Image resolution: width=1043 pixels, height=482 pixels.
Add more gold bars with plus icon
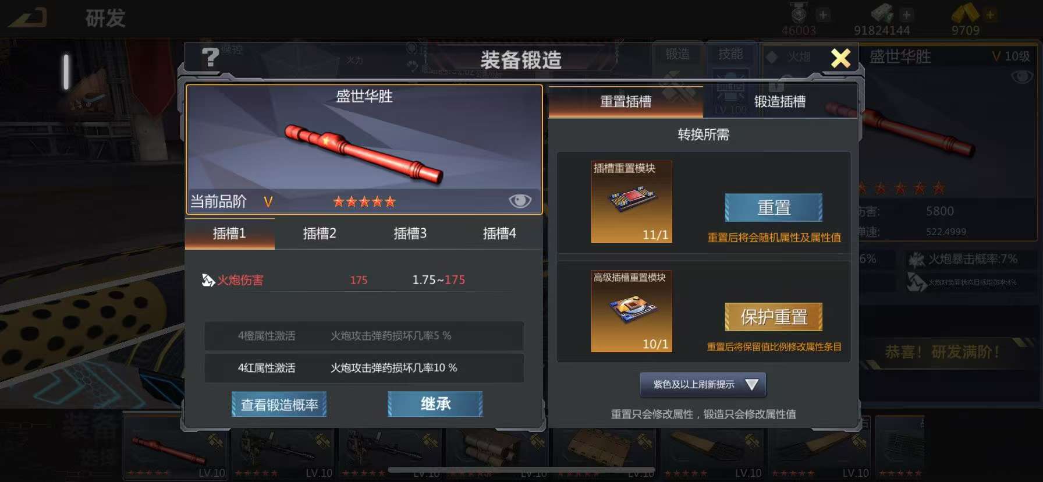coord(989,15)
